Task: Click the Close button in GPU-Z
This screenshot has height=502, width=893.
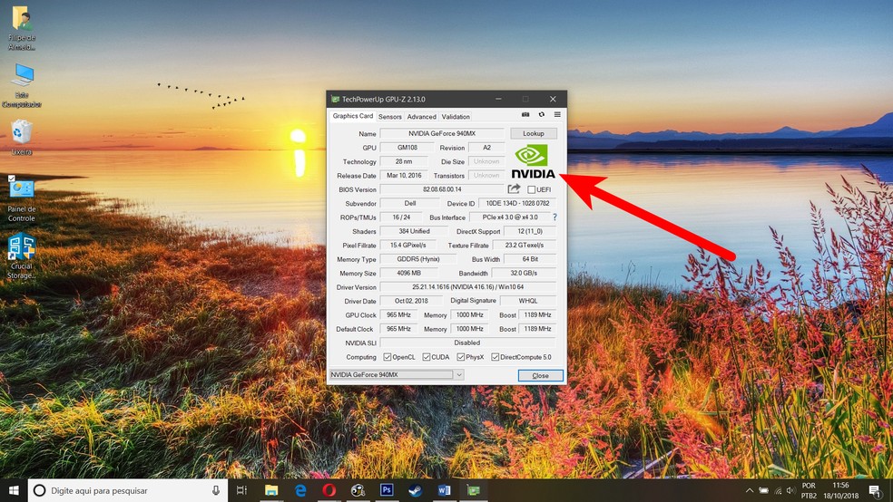Action: point(540,375)
